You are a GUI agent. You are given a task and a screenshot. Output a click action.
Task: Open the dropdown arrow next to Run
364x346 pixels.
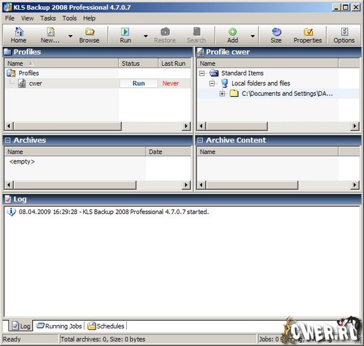coord(146,36)
